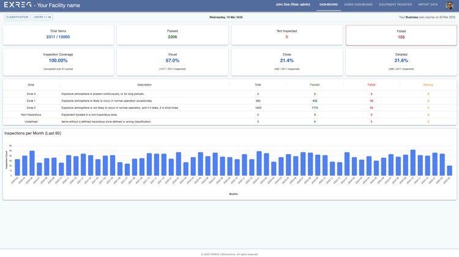Click Zone 1 passed value 432

tap(315, 101)
